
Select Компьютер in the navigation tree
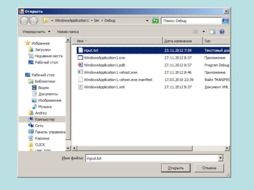[44, 119]
